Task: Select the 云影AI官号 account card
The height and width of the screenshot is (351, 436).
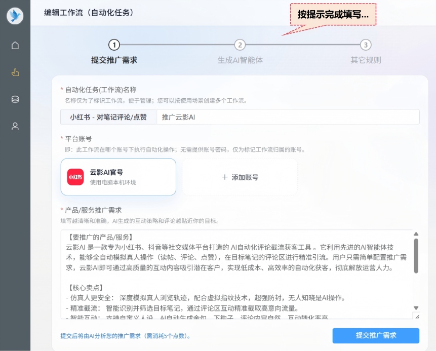Action: coord(118,177)
